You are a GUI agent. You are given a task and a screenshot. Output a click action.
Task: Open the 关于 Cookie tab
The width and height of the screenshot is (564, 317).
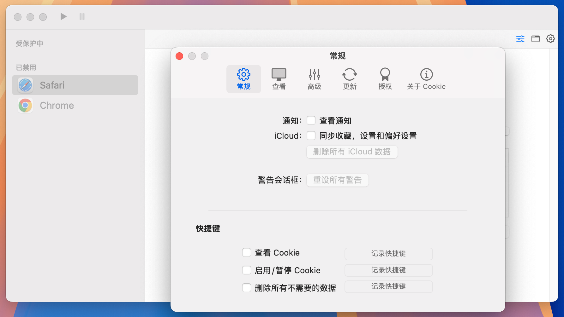point(426,79)
